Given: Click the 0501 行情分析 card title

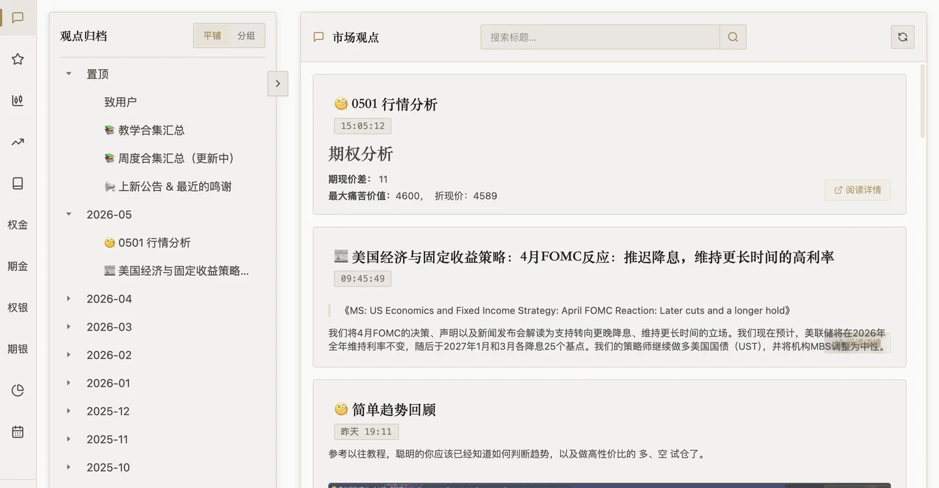Looking at the screenshot, I should [386, 104].
